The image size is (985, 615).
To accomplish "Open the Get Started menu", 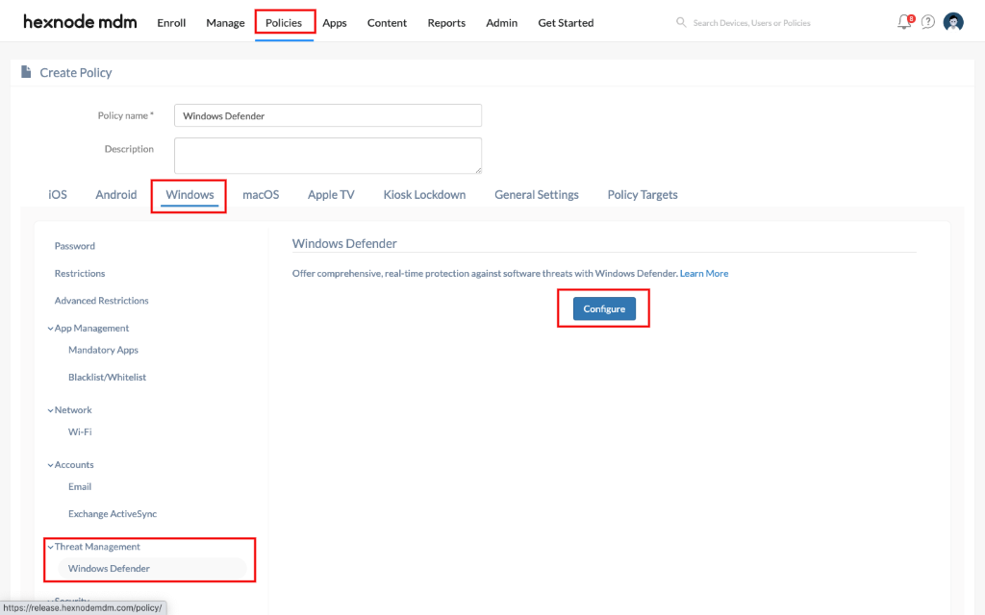I will coord(566,23).
